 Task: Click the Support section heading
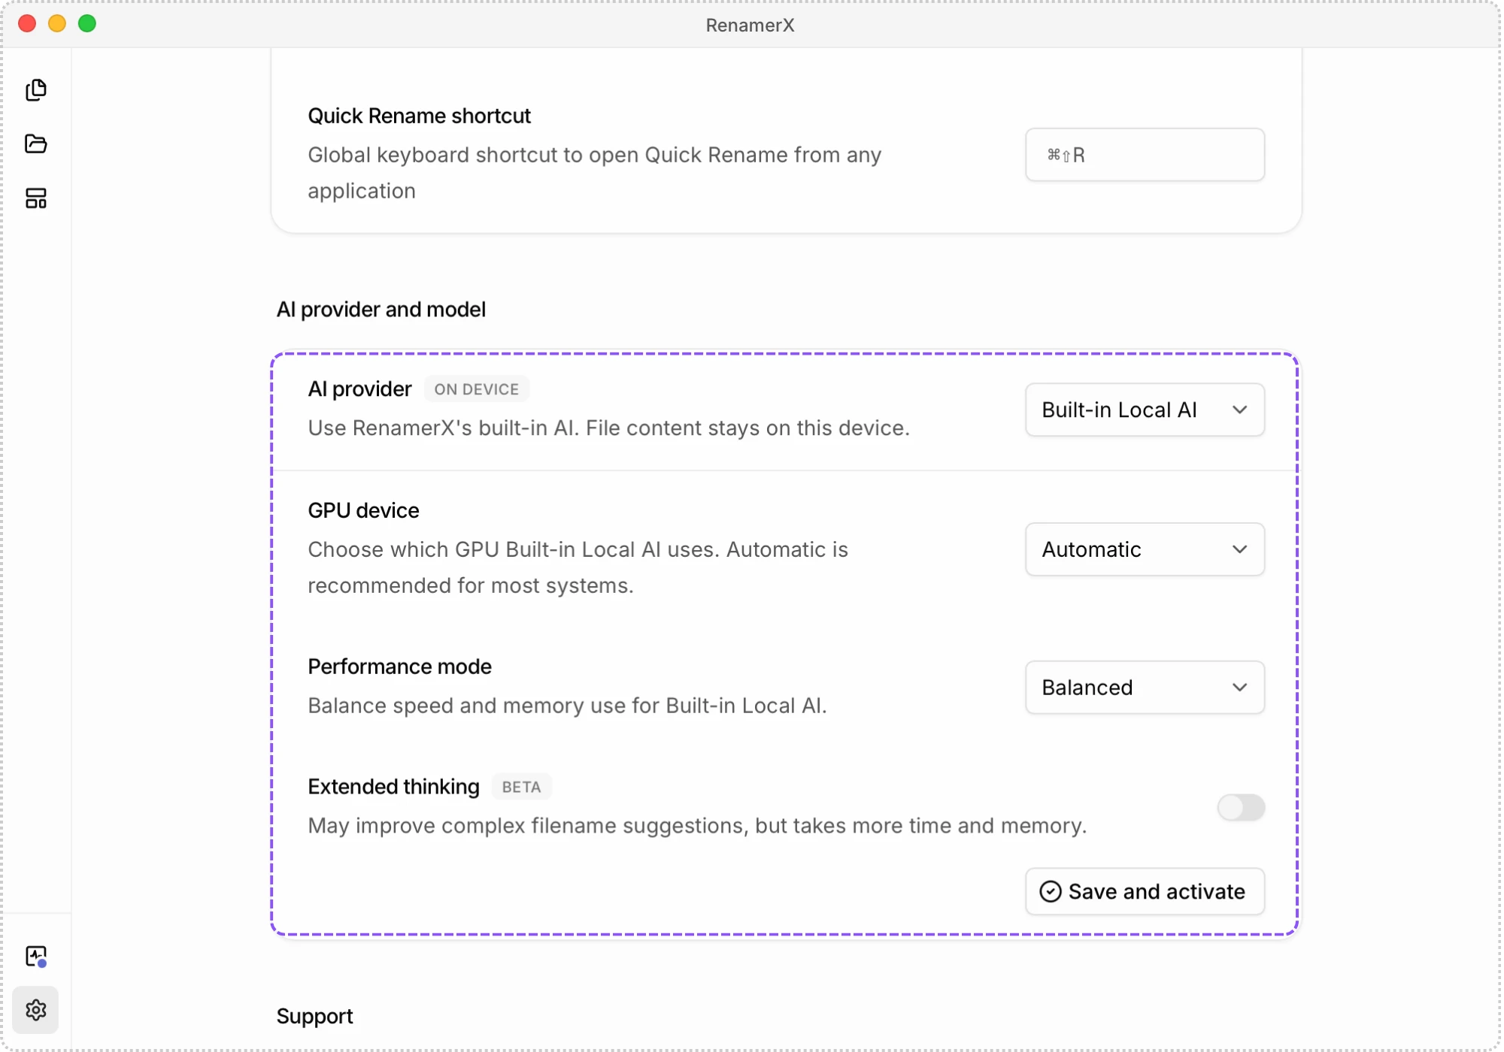pyautogui.click(x=314, y=1016)
